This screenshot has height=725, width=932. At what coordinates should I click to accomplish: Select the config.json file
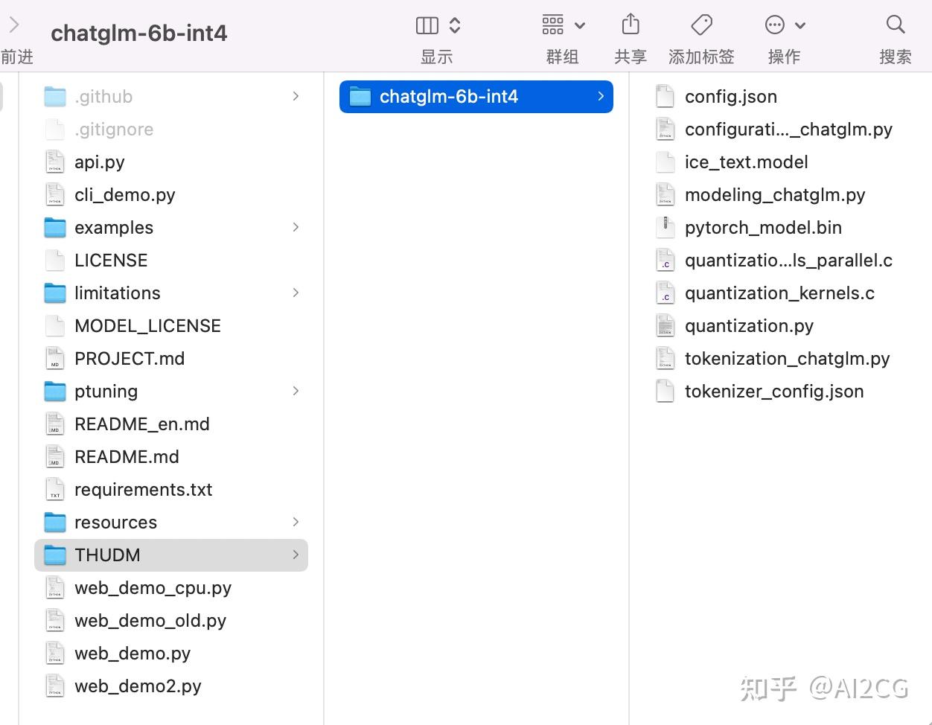730,96
